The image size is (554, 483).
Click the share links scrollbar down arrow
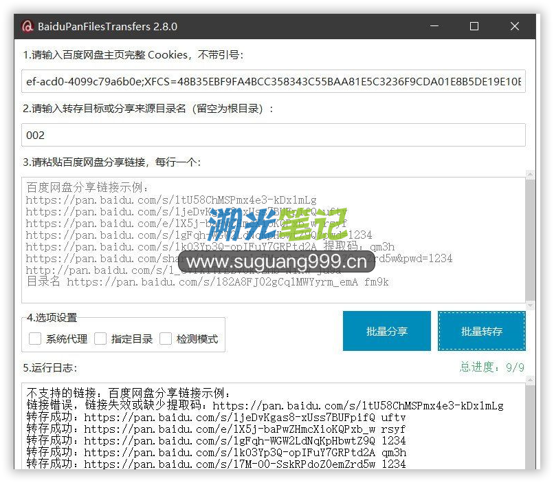tap(530, 305)
